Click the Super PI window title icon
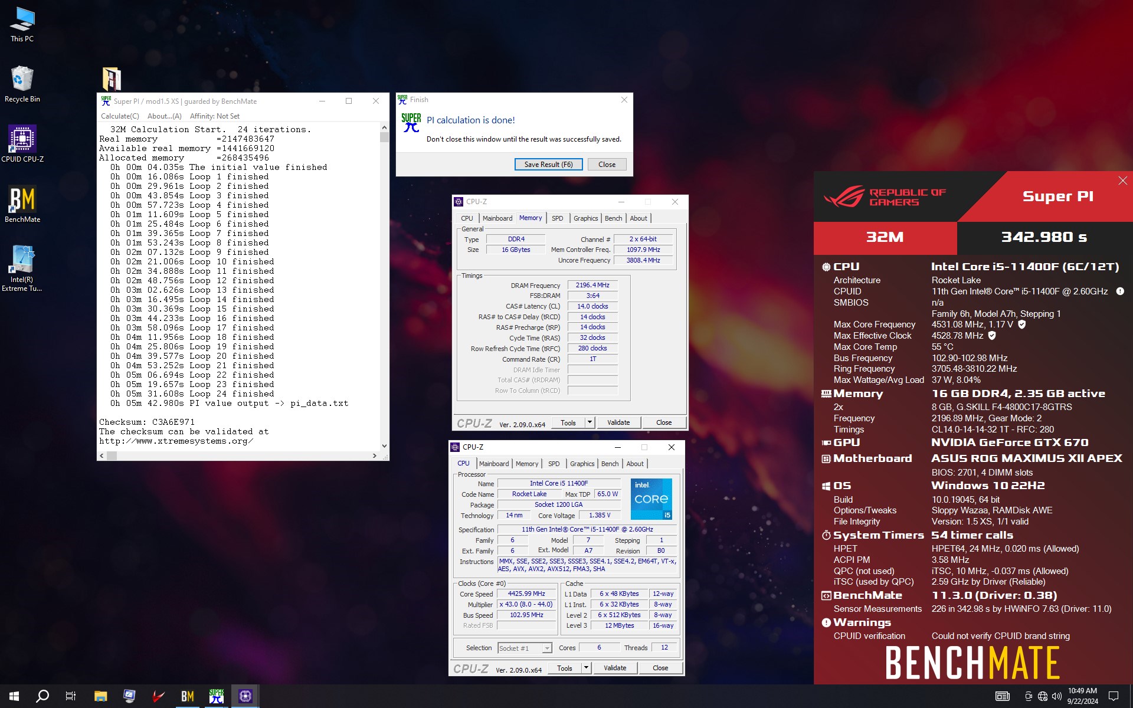This screenshot has height=708, width=1133. pyautogui.click(x=106, y=101)
